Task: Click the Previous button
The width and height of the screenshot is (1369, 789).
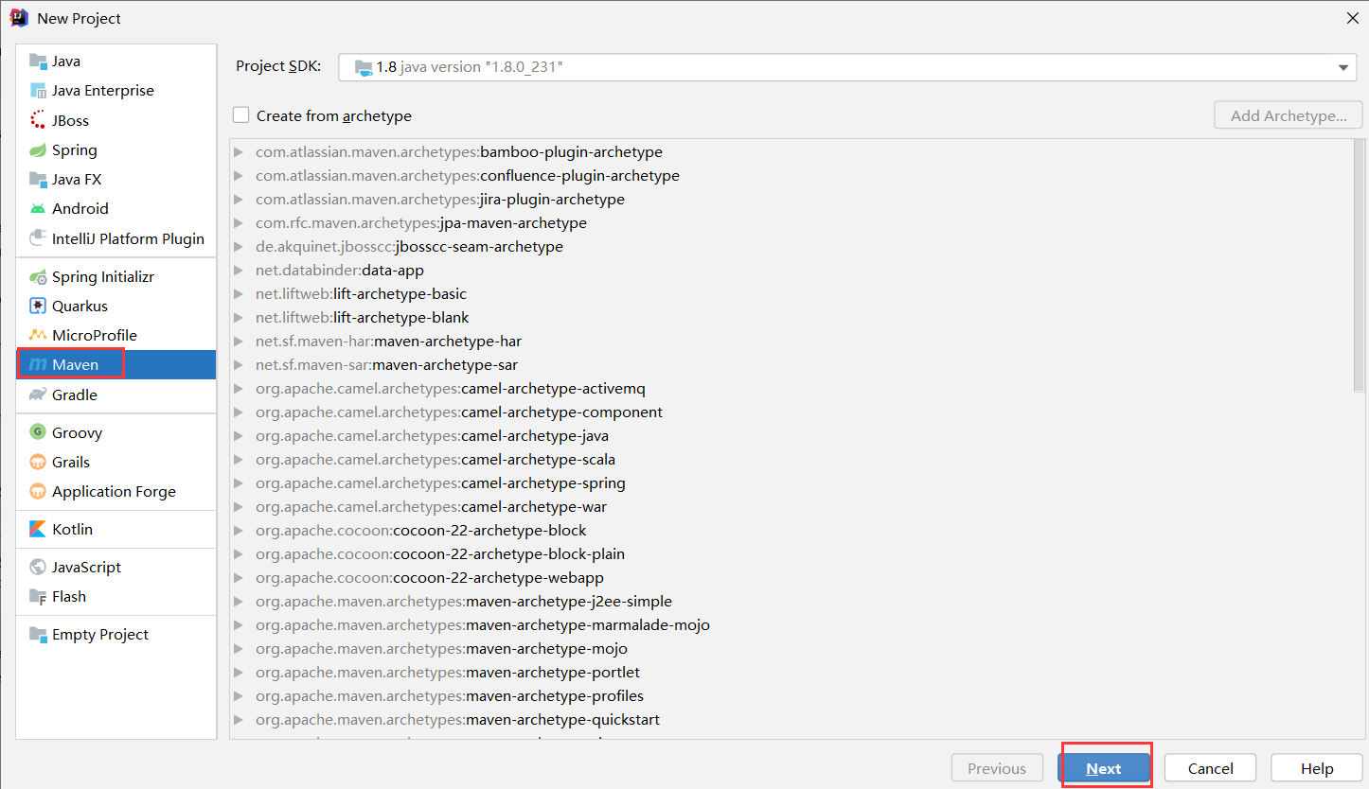Action: point(997,768)
